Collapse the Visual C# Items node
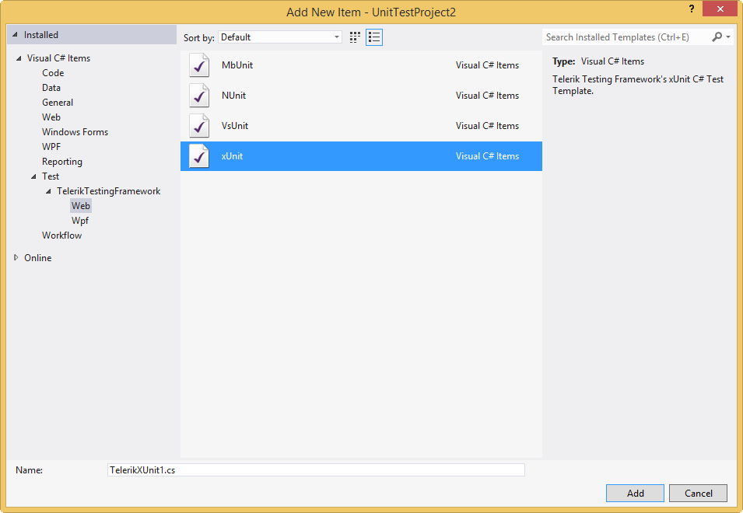Screen dimensions: 743x513 (x=19, y=58)
